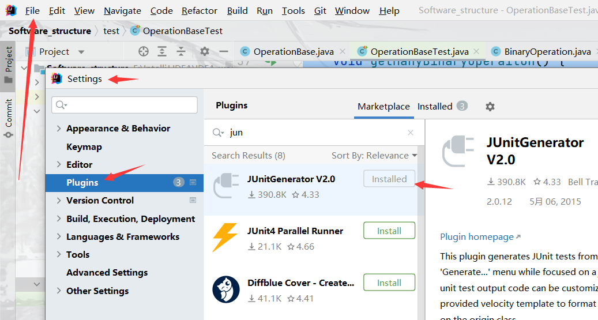This screenshot has width=598, height=320.
Task: Open the View menu
Action: click(x=84, y=11)
